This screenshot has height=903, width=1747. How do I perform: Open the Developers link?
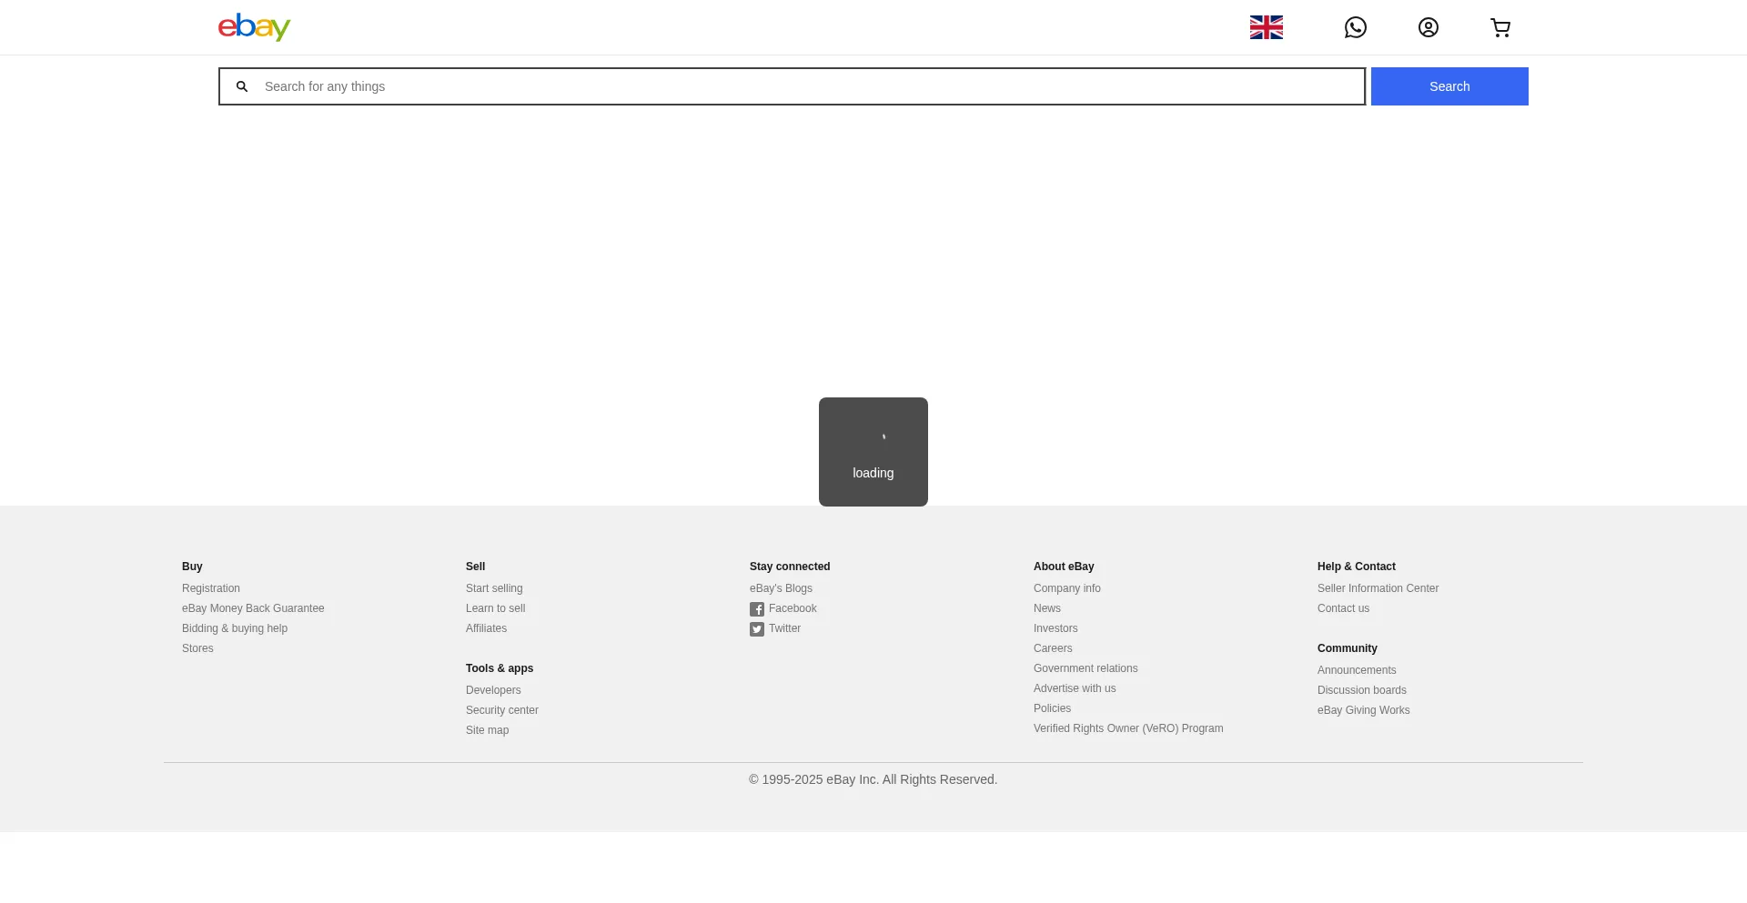click(x=493, y=690)
